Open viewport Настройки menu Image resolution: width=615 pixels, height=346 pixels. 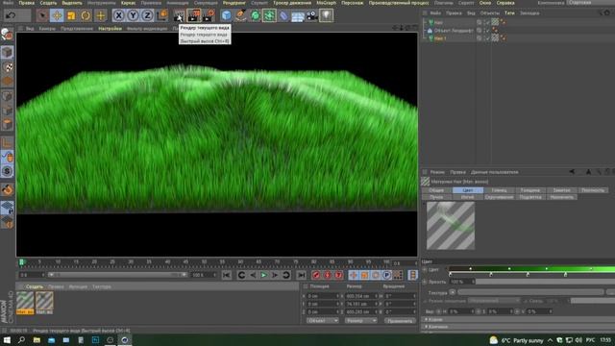[110, 29]
